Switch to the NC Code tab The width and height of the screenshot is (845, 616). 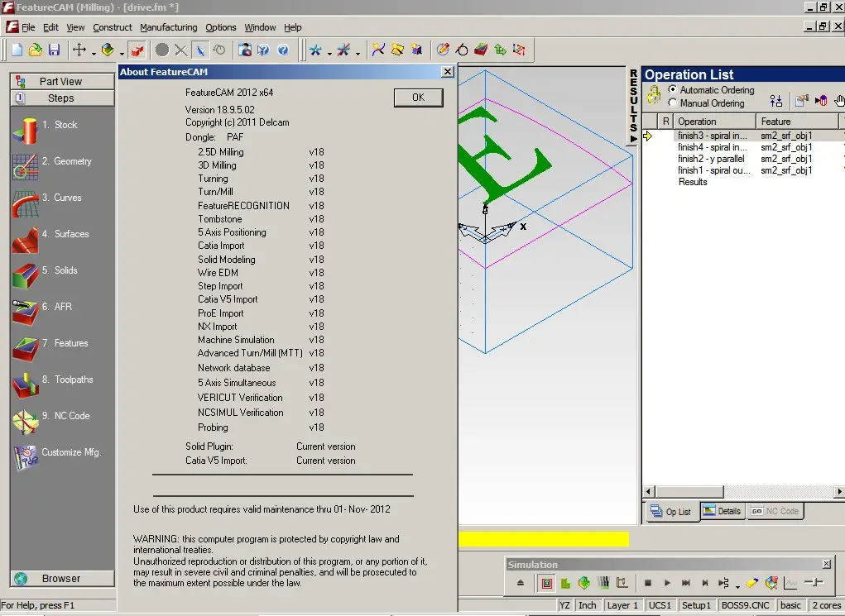point(775,511)
